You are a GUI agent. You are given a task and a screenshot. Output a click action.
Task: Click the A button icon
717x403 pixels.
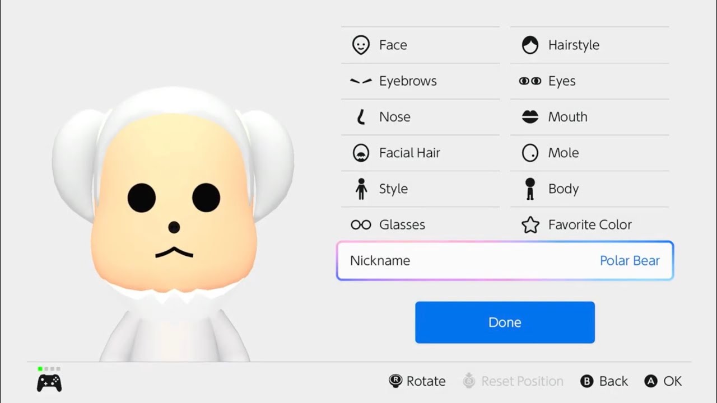click(651, 381)
